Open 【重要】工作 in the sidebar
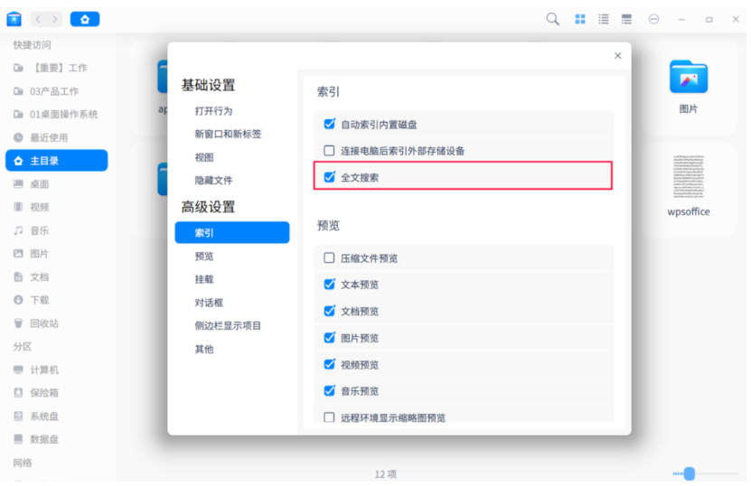Screen dimensions: 751x486 [x=57, y=68]
